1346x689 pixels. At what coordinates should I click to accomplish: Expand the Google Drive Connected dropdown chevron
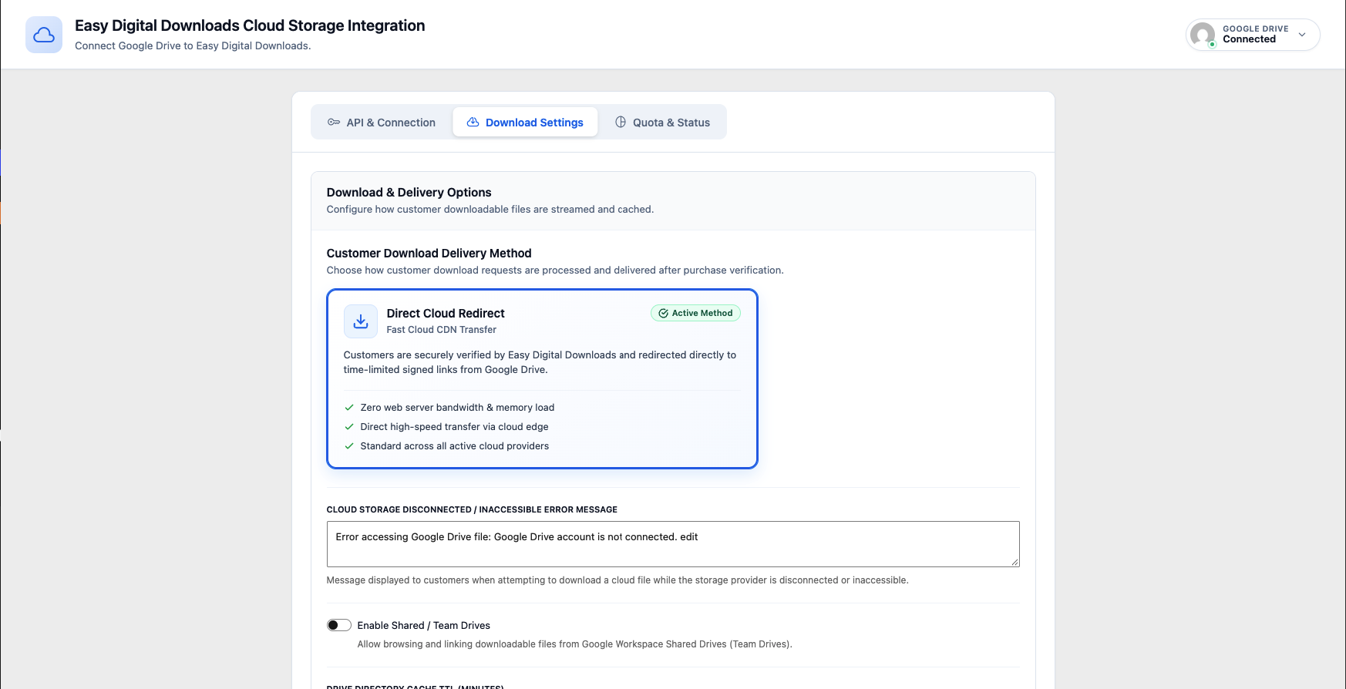(x=1302, y=35)
